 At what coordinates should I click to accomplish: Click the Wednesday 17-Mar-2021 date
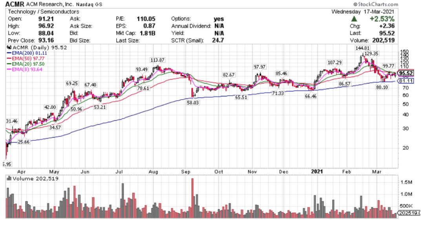click(x=363, y=12)
